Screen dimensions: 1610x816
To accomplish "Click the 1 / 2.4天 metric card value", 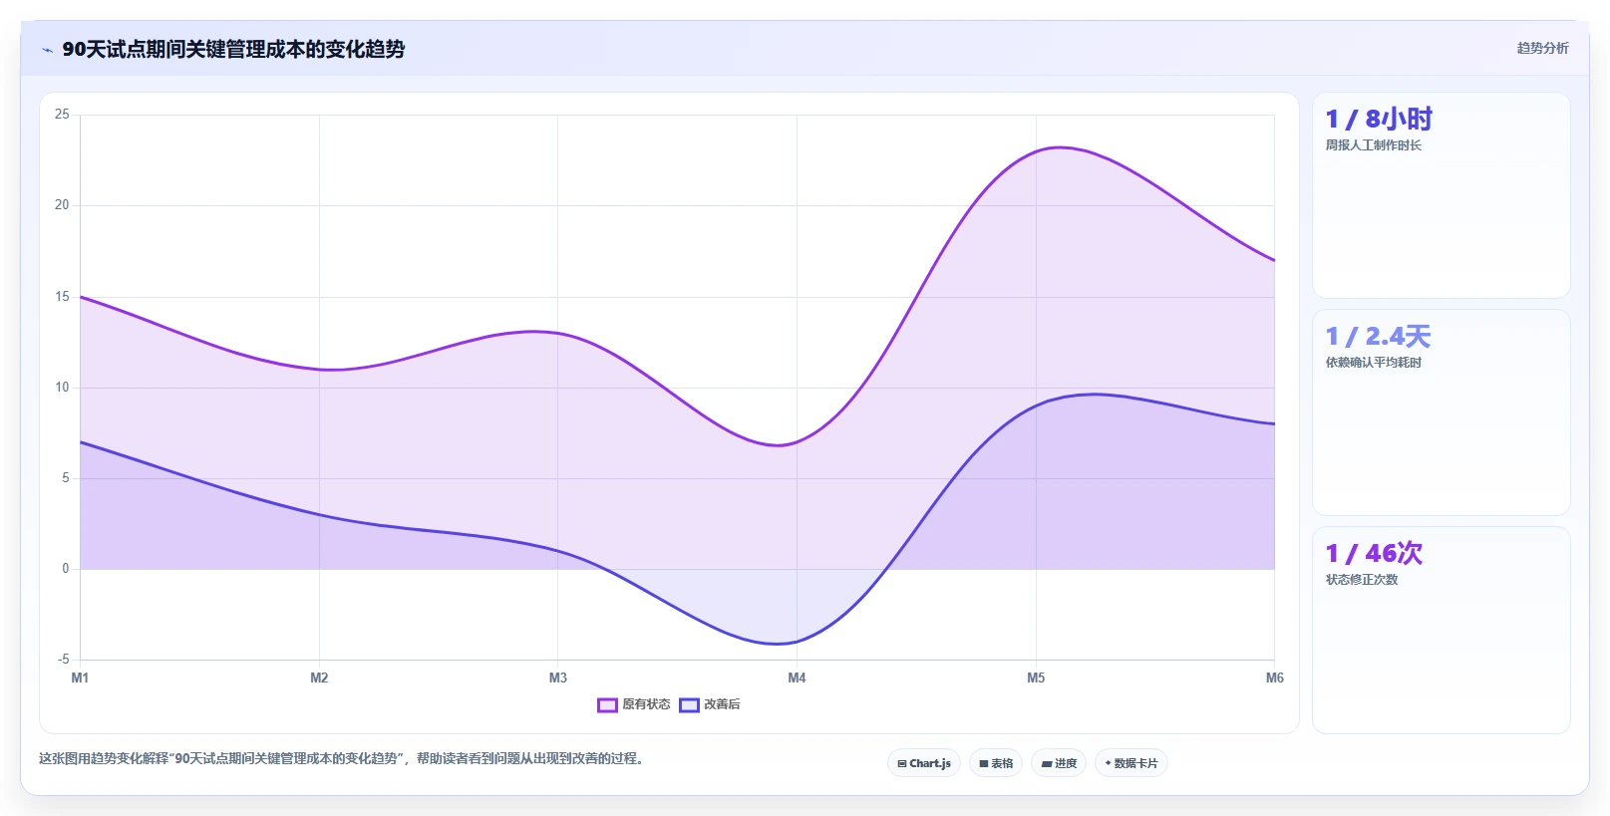I will click(1378, 337).
